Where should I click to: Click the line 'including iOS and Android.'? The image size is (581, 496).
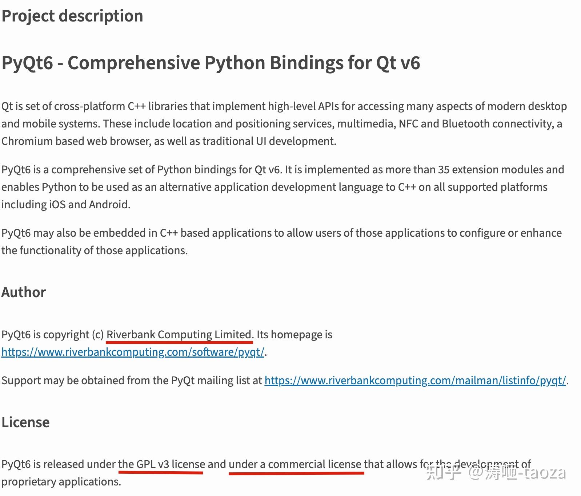[66, 204]
